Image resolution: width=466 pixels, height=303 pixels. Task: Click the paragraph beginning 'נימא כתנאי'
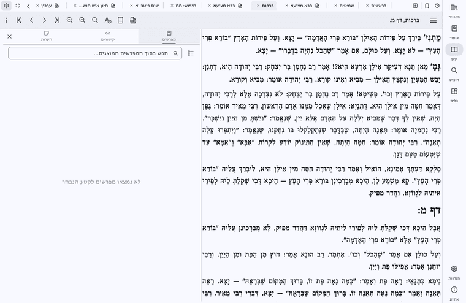(x=321, y=287)
